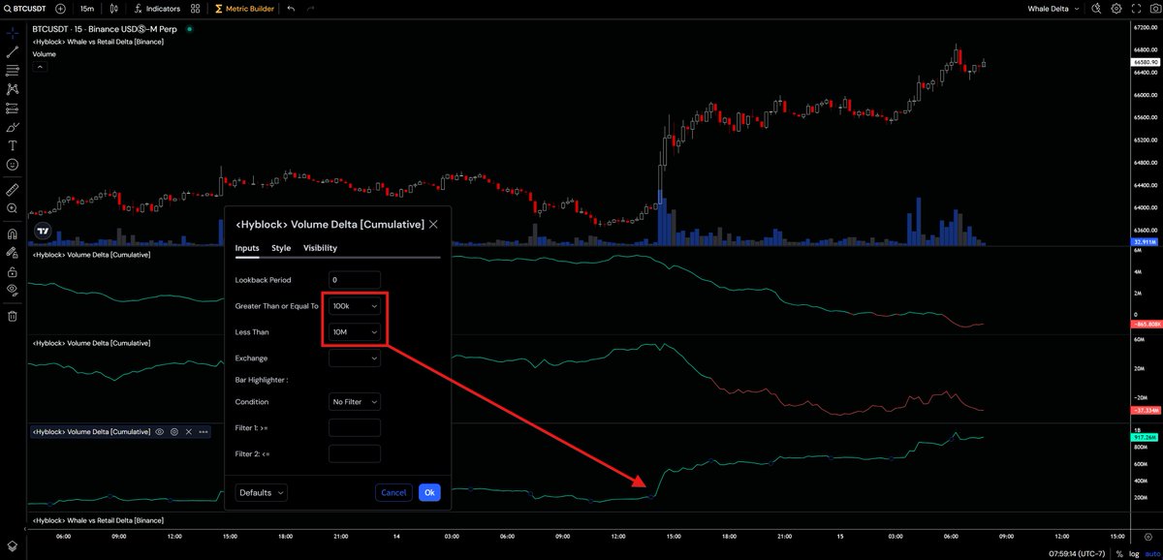The image size is (1163, 560).
Task: Switch to the Inputs tab
Action: click(247, 248)
